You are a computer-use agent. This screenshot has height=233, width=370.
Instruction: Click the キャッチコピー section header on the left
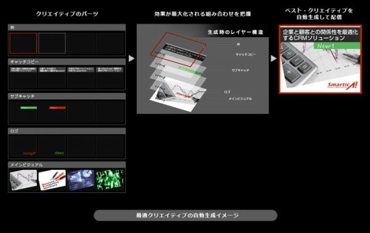tap(67, 62)
